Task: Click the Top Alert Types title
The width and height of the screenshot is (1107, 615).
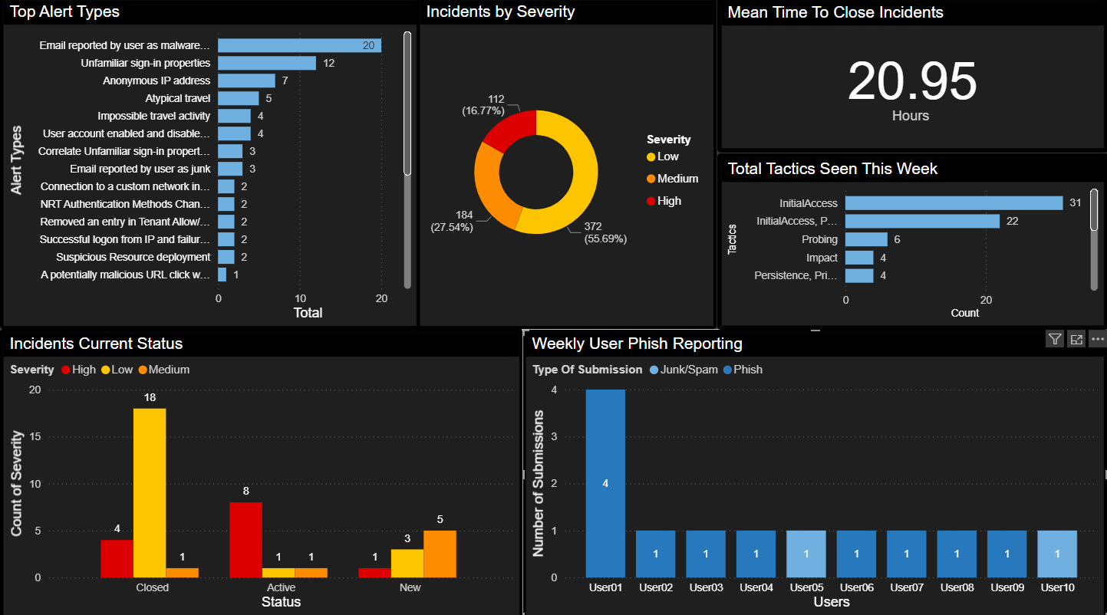Action: click(64, 12)
